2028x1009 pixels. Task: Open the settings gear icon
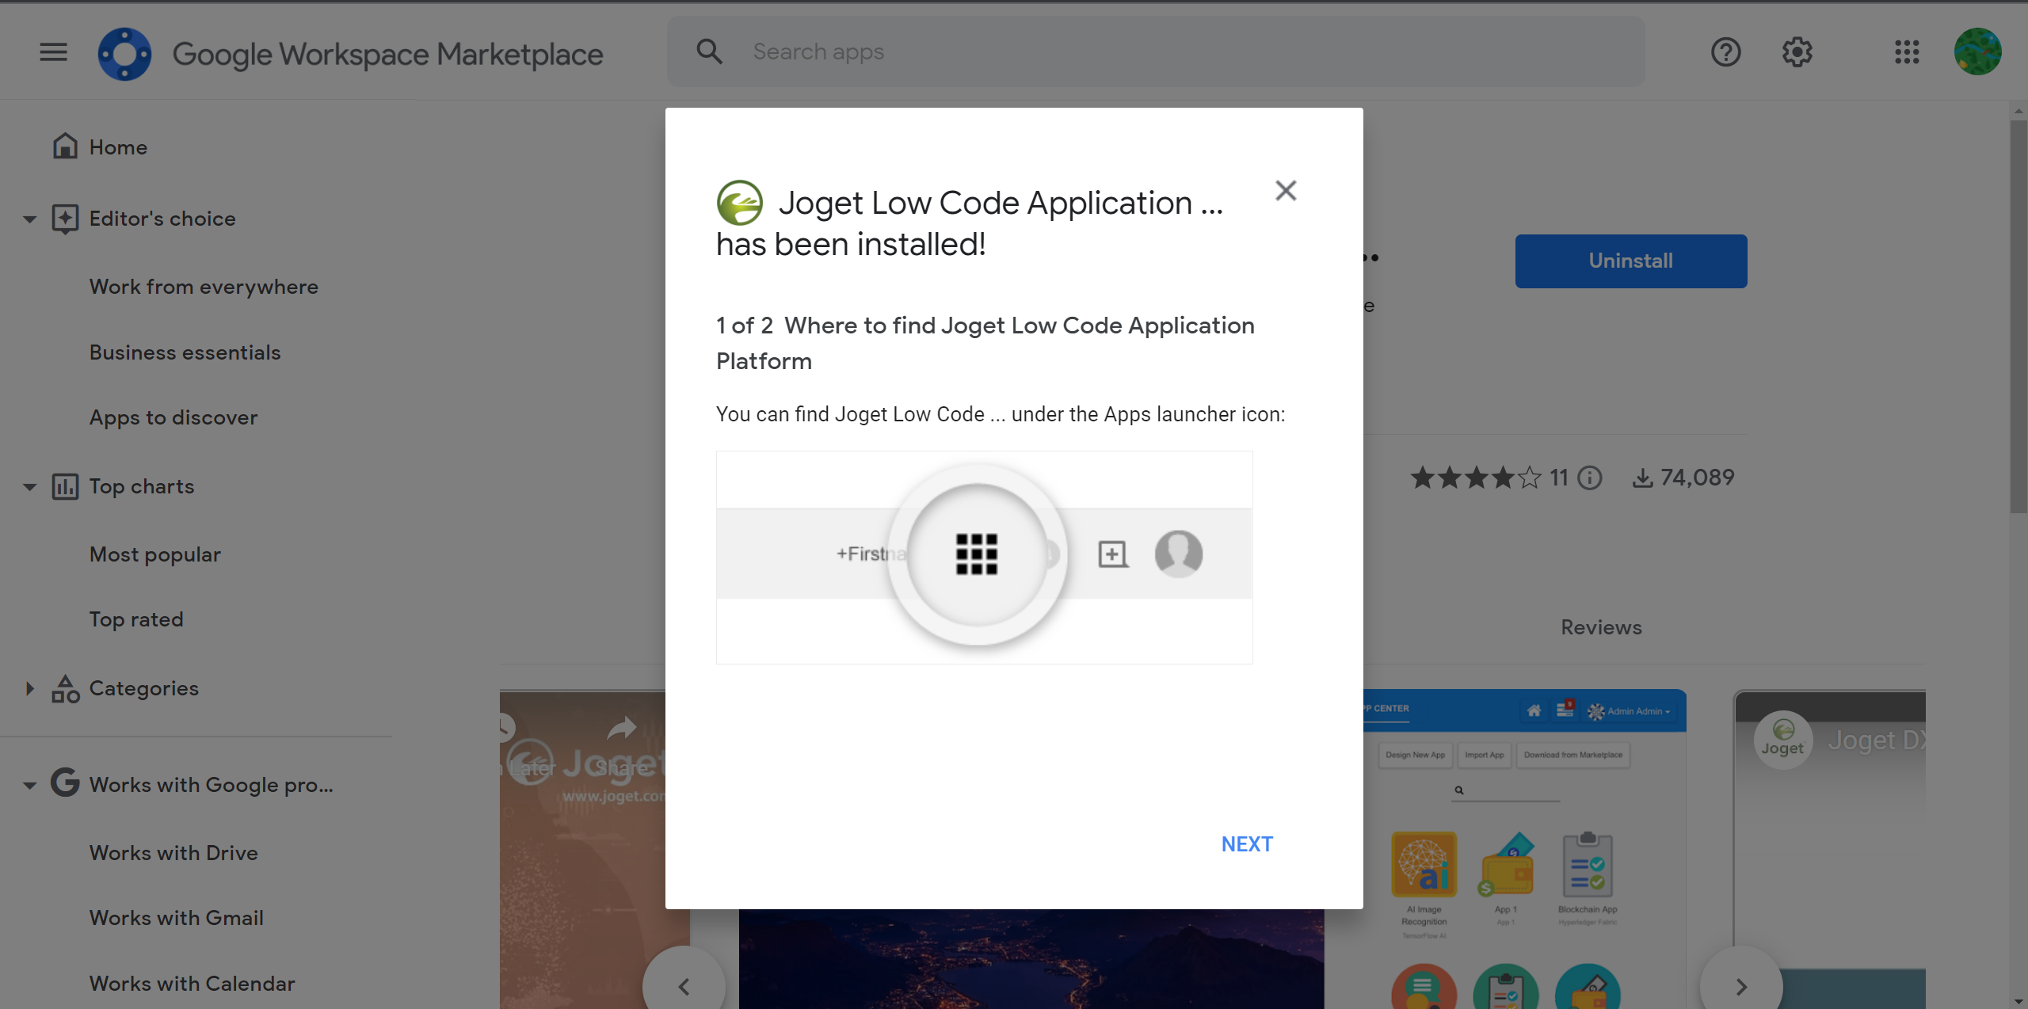tap(1797, 52)
